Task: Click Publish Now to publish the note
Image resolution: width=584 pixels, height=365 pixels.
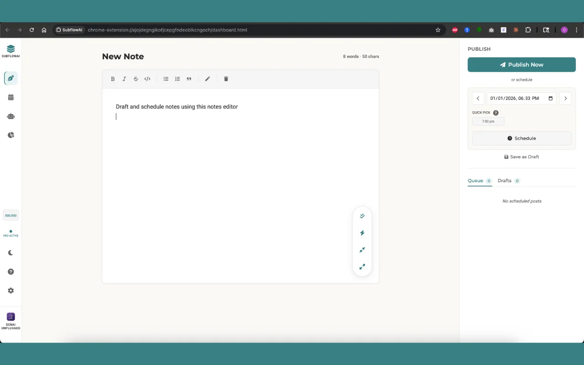Action: tap(521, 64)
